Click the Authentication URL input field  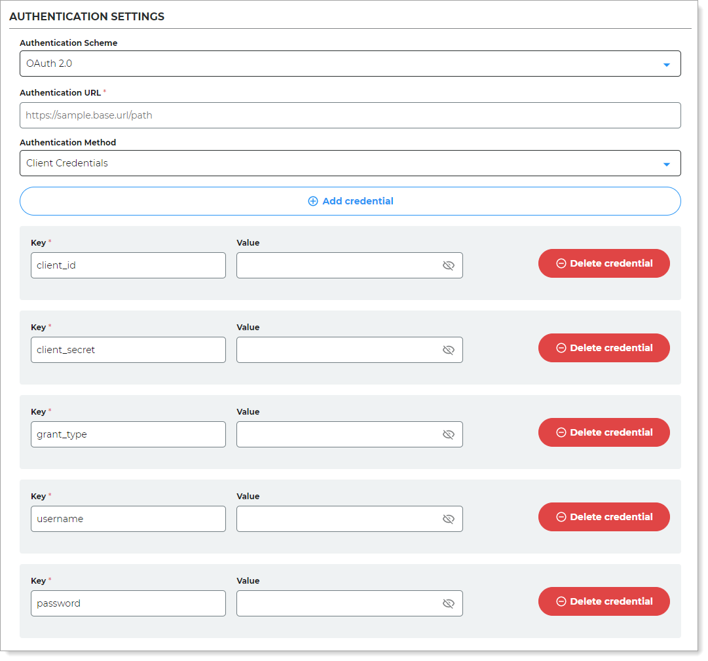(x=350, y=115)
